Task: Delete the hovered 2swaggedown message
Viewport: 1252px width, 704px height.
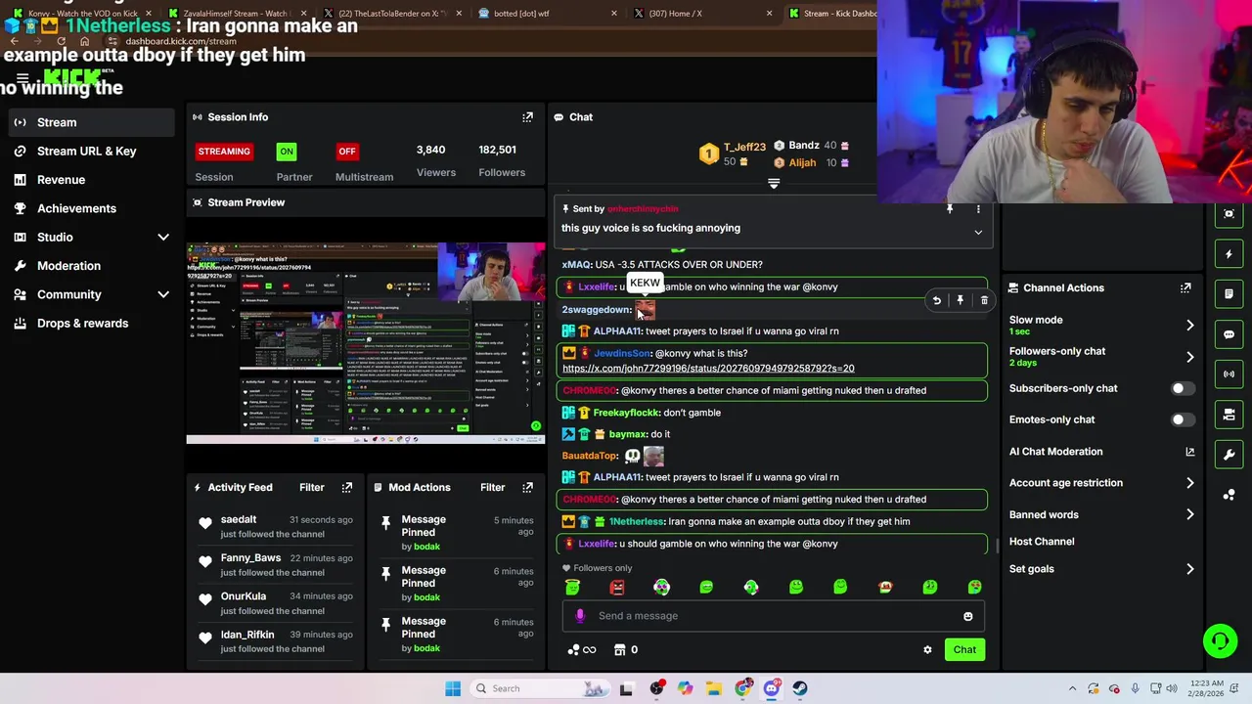Action: click(984, 300)
